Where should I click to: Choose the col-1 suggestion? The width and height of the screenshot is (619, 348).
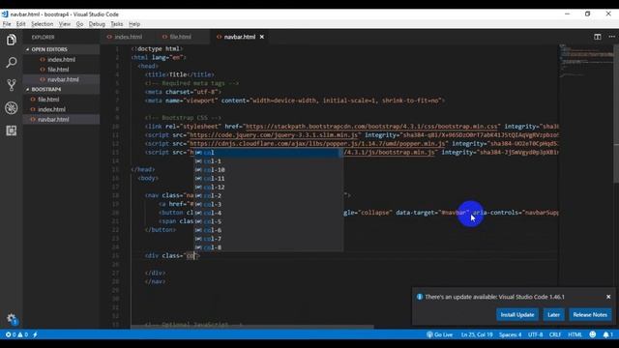tap(268, 161)
